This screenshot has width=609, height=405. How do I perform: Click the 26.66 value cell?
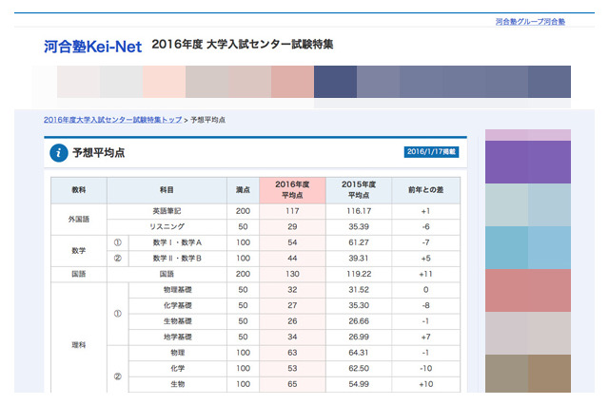(x=359, y=321)
